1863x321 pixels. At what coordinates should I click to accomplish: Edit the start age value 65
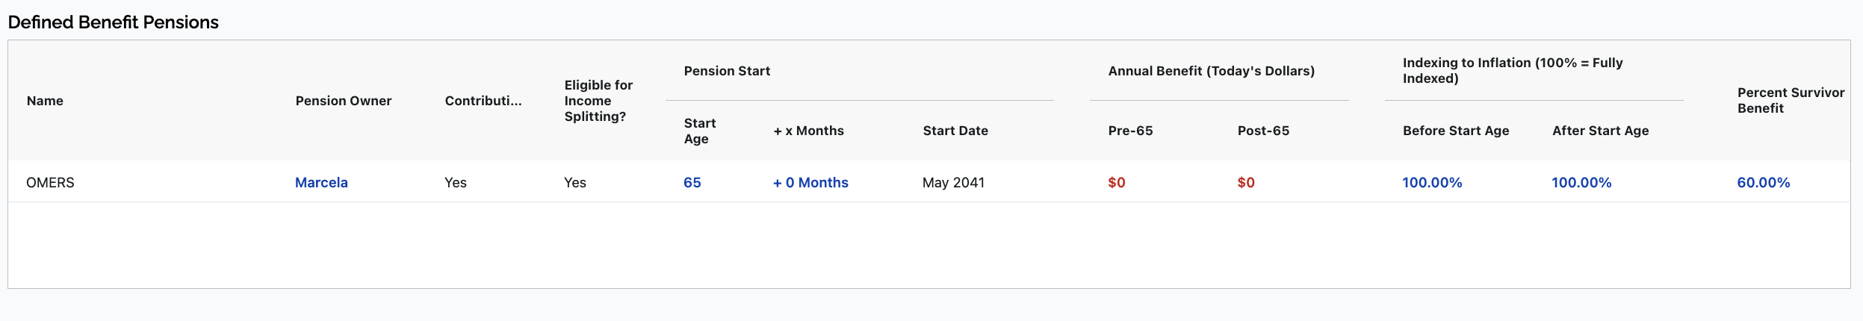click(692, 182)
